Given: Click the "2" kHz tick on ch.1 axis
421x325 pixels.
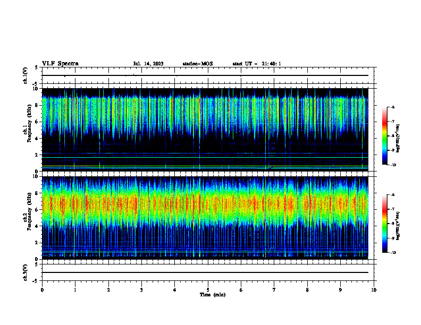Looking at the screenshot, I should pos(37,155).
